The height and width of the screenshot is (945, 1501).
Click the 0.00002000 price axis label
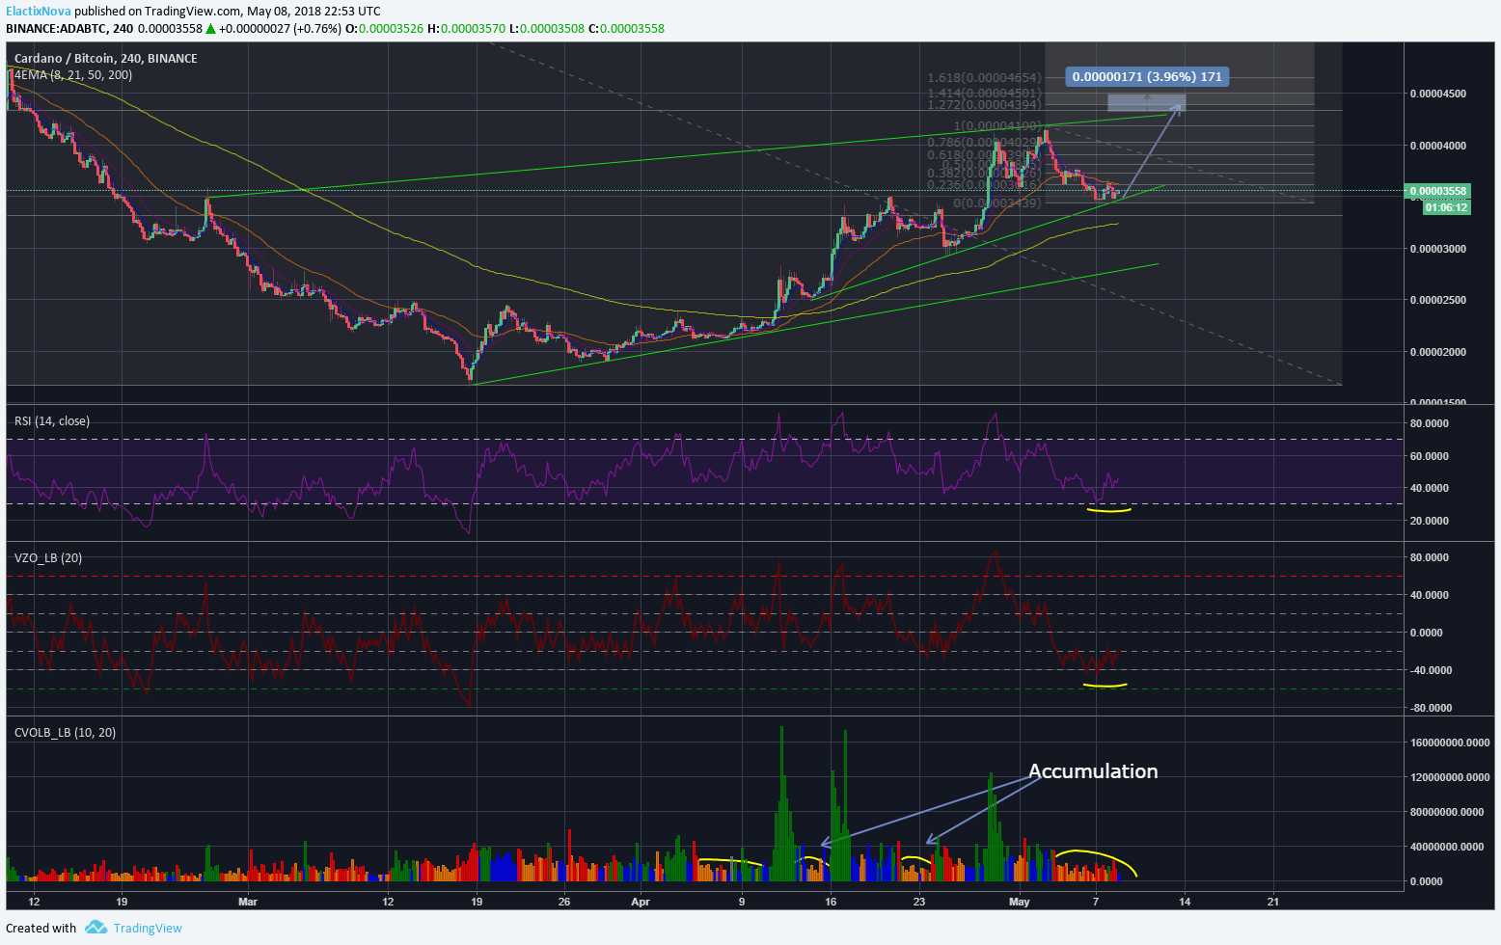click(x=1438, y=352)
